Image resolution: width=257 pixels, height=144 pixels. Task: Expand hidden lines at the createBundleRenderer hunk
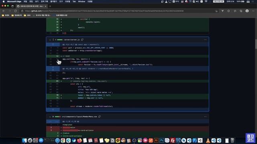[53, 68]
